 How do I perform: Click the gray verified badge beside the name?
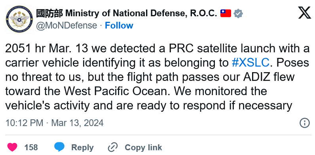(x=238, y=14)
